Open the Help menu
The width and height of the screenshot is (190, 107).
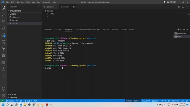tap(53, 2)
